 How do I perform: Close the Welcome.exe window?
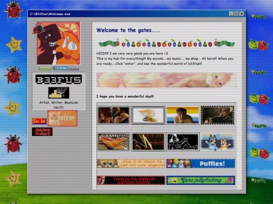tap(242, 14)
